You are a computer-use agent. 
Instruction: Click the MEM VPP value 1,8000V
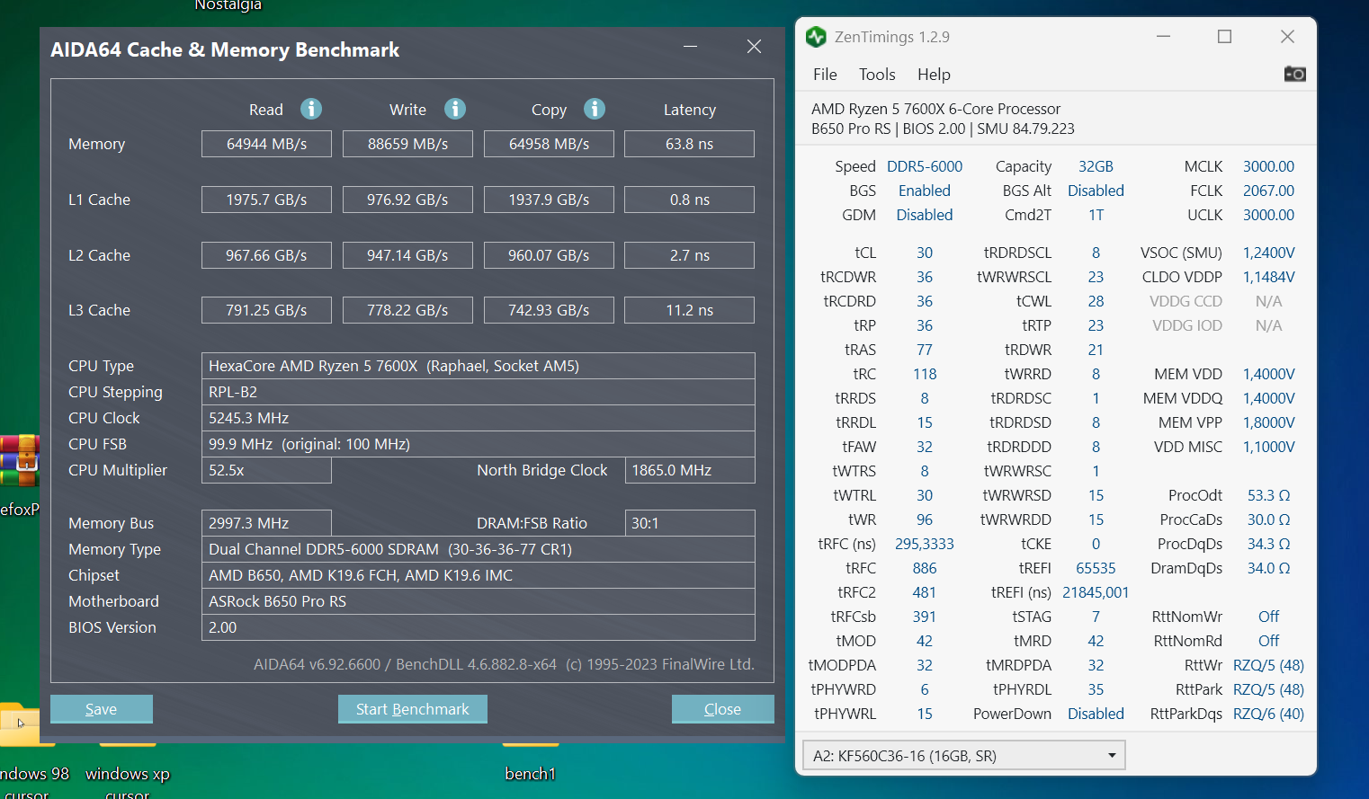pyautogui.click(x=1269, y=422)
